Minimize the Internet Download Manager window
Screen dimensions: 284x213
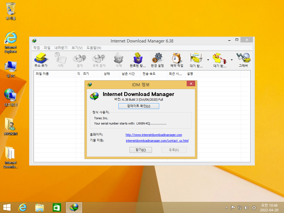point(229,40)
